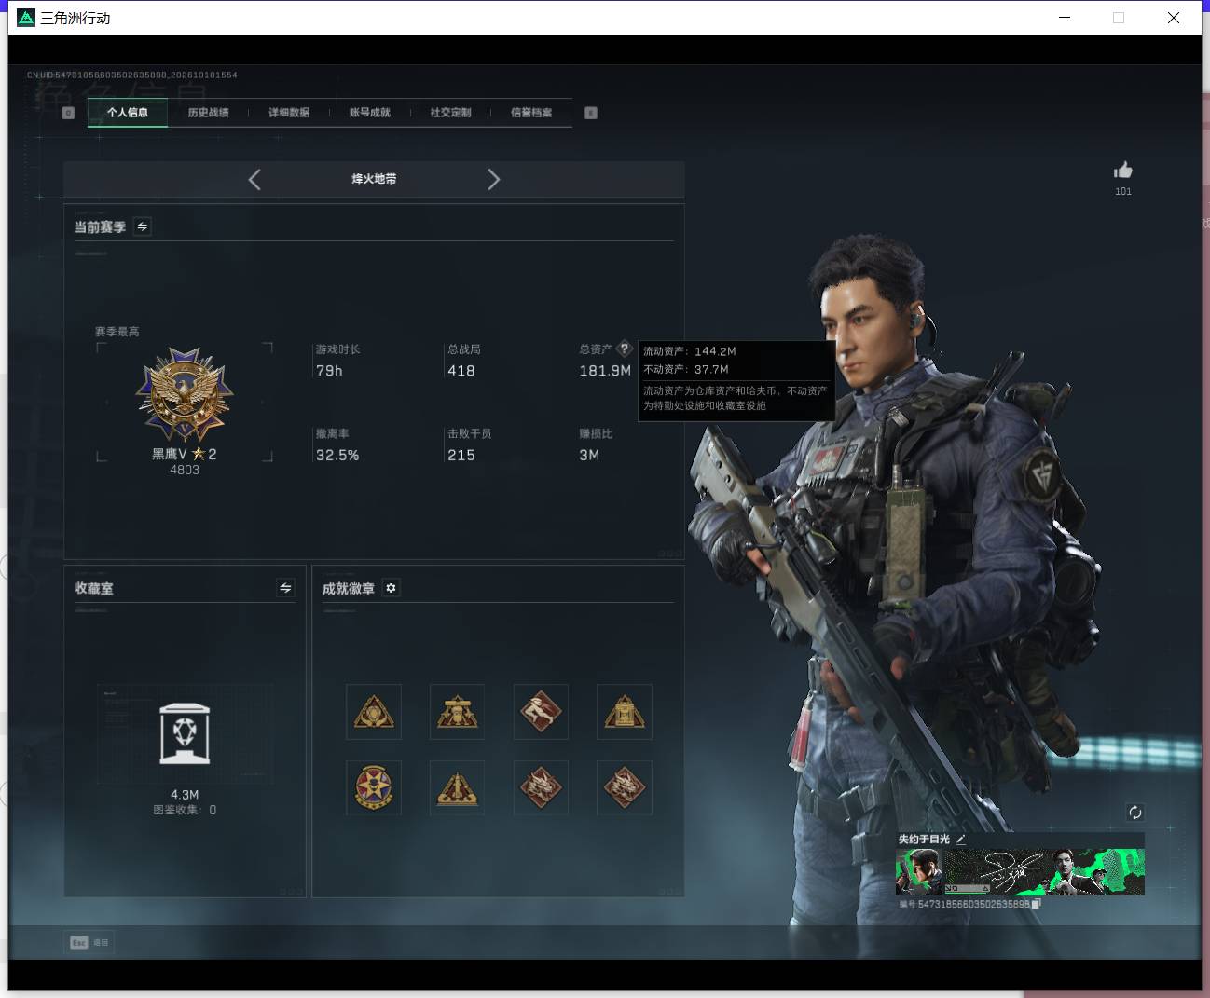This screenshot has height=998, width=1210.
Task: Click the player name card banner
Action: pos(1020,872)
